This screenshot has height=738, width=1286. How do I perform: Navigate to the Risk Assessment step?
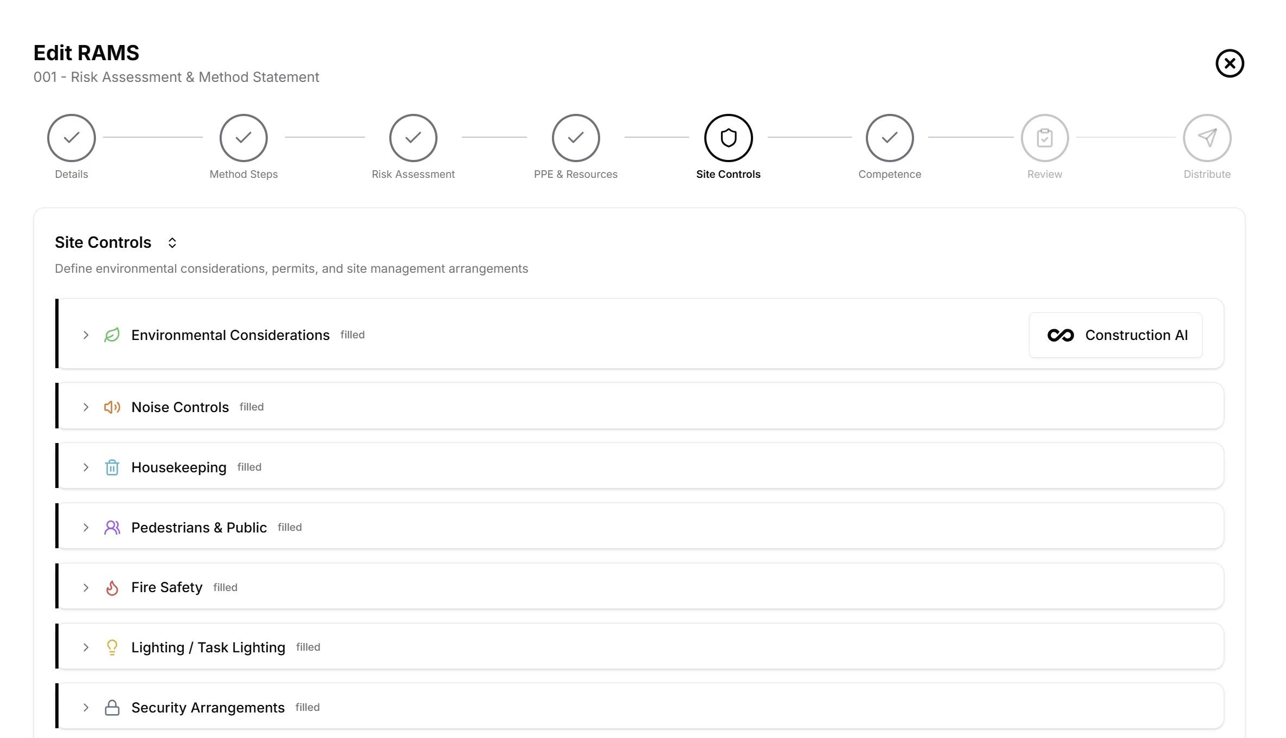tap(413, 138)
